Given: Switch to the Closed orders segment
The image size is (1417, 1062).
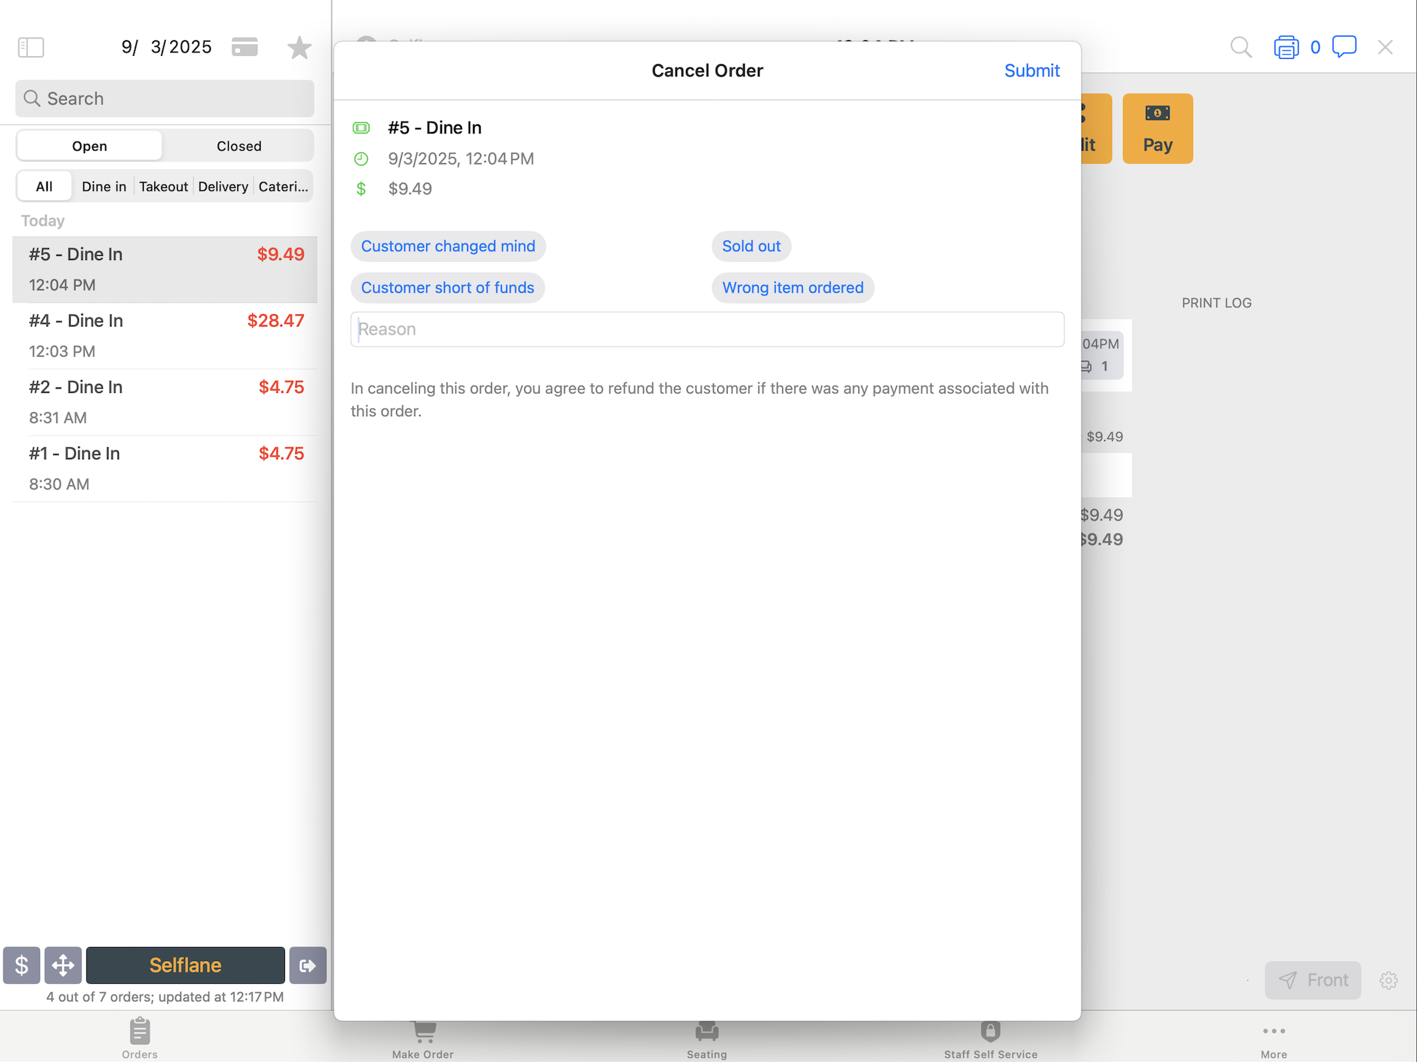Looking at the screenshot, I should (239, 146).
